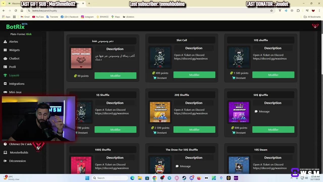Screen dimensions: 323x182
Task: Click the 10$ Steam gift card image
Action: [239, 165]
